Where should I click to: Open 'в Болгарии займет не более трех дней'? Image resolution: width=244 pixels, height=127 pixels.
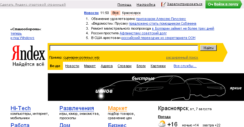point(183,28)
